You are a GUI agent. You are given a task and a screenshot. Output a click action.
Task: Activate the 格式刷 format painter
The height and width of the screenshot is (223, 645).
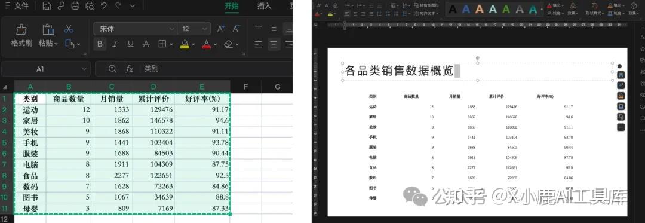[x=21, y=35]
